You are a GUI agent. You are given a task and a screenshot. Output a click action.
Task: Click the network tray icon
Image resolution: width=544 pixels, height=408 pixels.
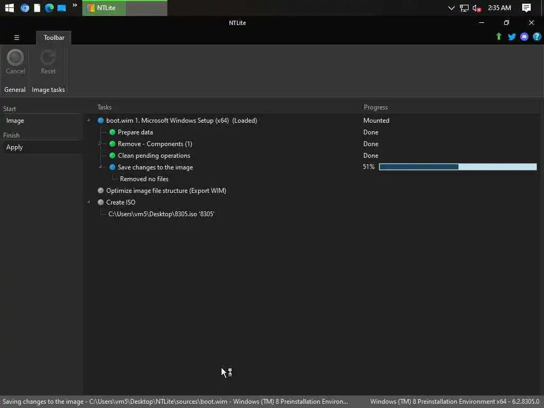[464, 7]
